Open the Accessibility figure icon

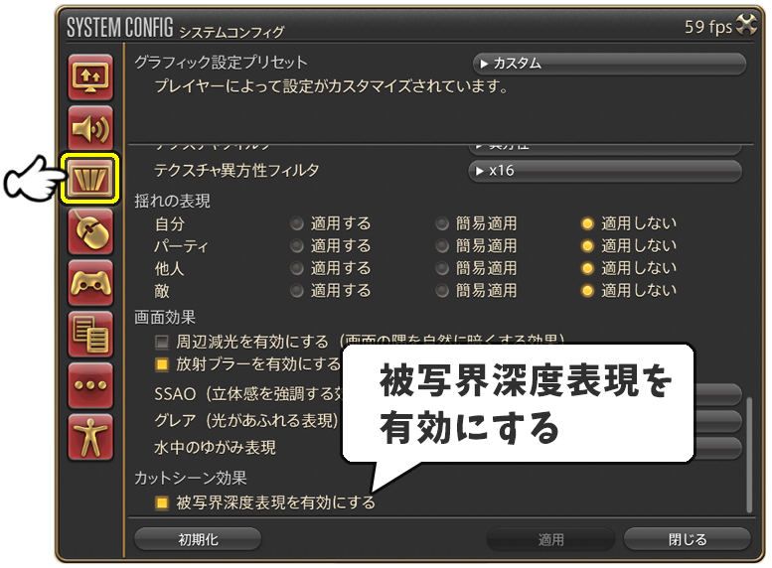90,437
